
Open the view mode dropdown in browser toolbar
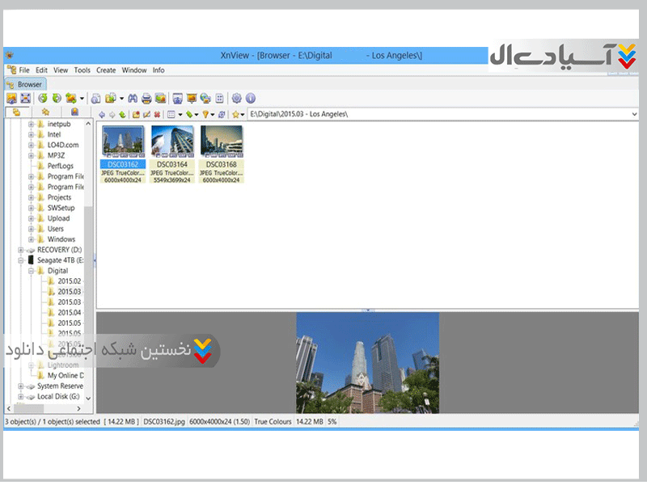180,115
